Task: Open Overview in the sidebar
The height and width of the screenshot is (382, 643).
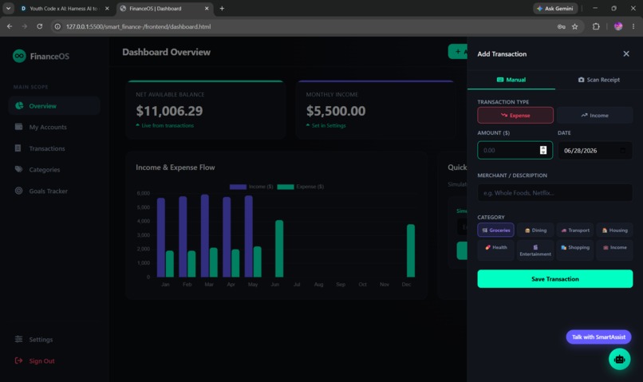Action: tap(54, 106)
